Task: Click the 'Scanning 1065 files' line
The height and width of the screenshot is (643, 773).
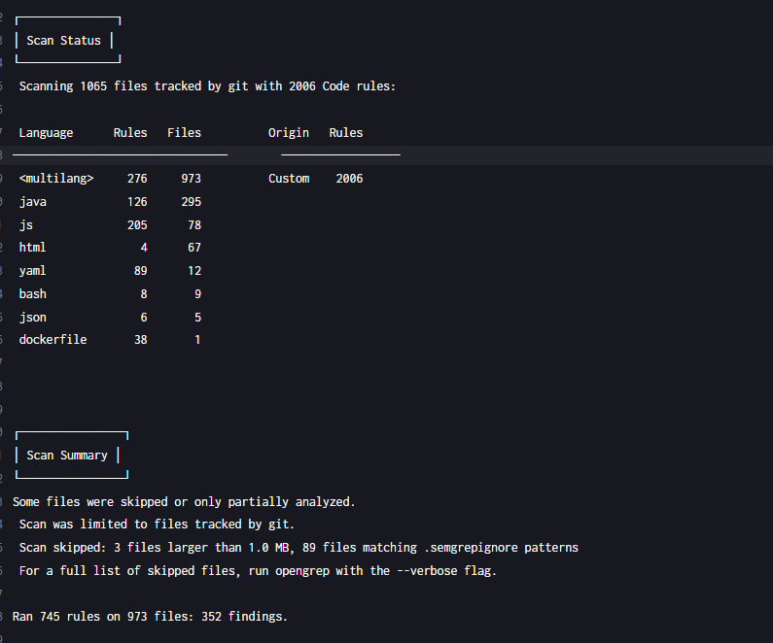Action: [x=207, y=86]
